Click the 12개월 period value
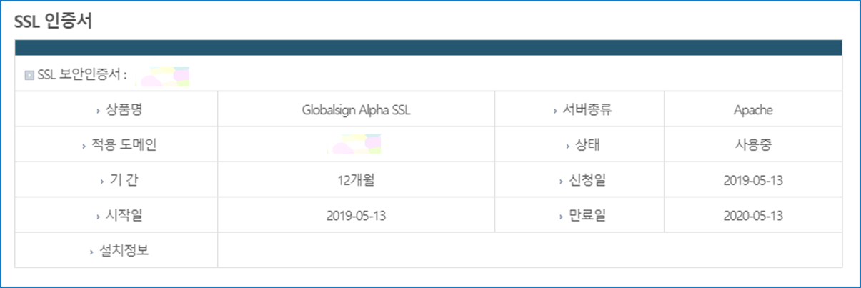Screen dimensions: 861x288 356,180
